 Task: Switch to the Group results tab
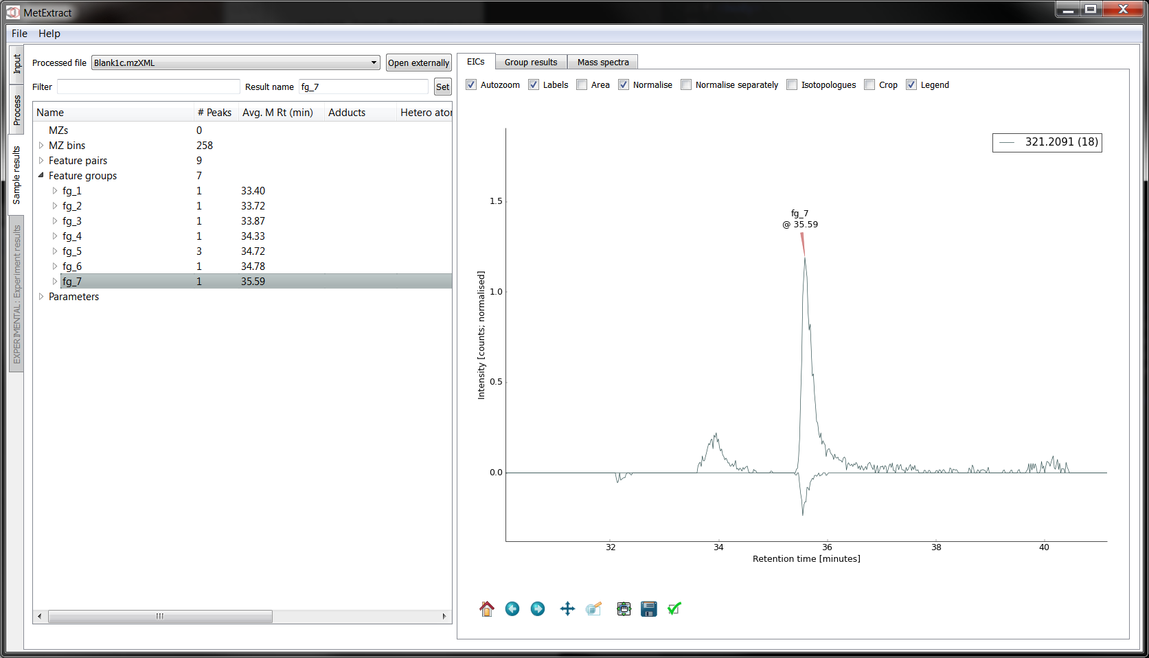pos(531,62)
